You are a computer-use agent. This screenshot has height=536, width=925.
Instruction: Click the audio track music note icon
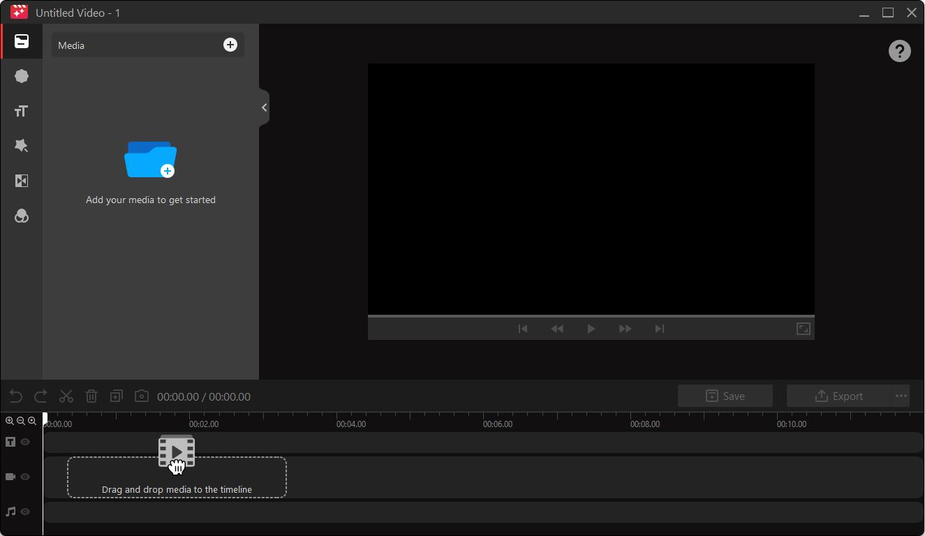[10, 512]
